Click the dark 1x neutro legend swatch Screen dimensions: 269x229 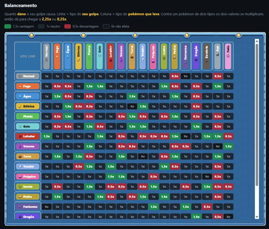pyautogui.click(x=41, y=26)
